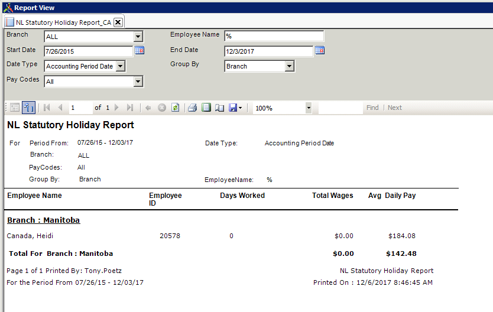This screenshot has width=493, height=312.
Task: Click the Employee Name input field
Action: coord(274,36)
